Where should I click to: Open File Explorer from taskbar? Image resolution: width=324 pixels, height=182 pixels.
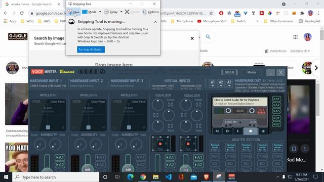[155, 177]
